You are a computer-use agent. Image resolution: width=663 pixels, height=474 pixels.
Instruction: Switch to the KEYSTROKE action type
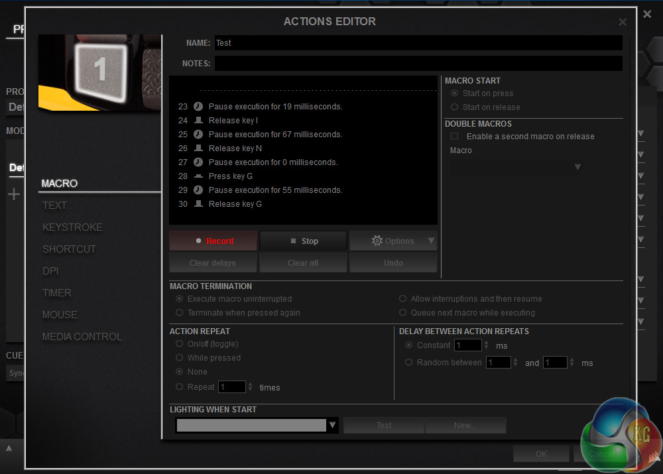coord(72,227)
